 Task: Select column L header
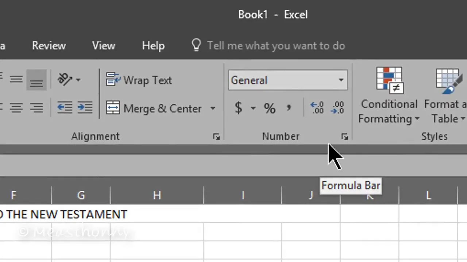(428, 195)
